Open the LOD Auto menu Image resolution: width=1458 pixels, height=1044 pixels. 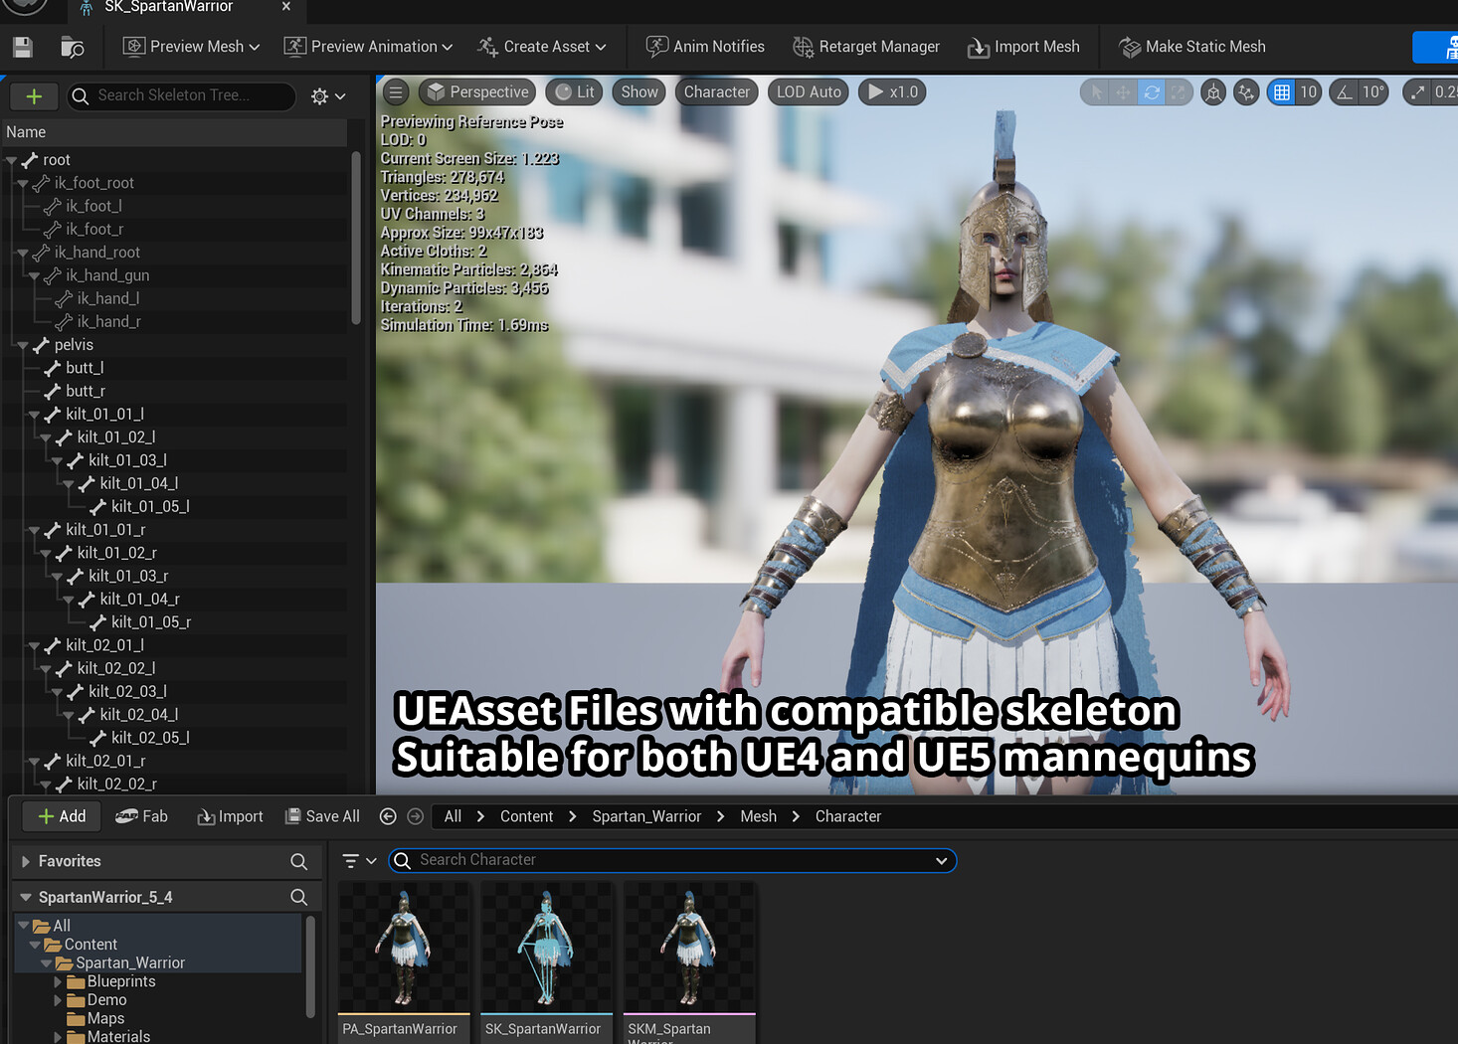click(x=809, y=92)
